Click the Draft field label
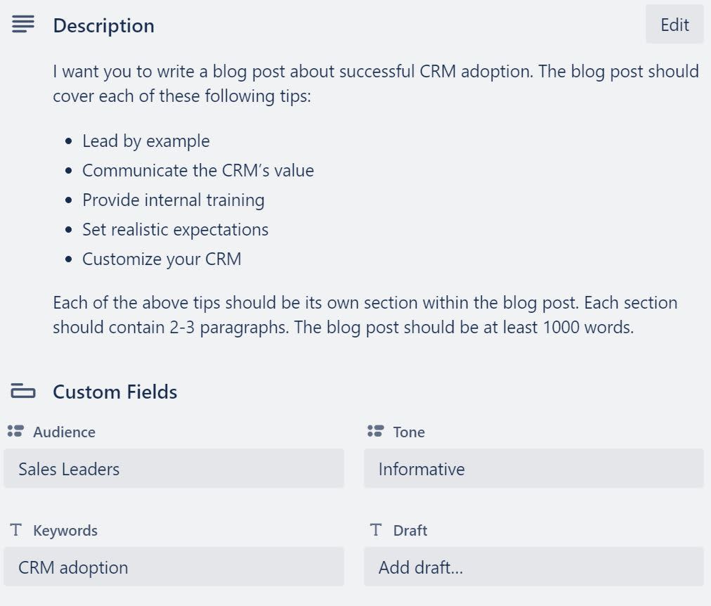The width and height of the screenshot is (711, 606). pos(410,531)
